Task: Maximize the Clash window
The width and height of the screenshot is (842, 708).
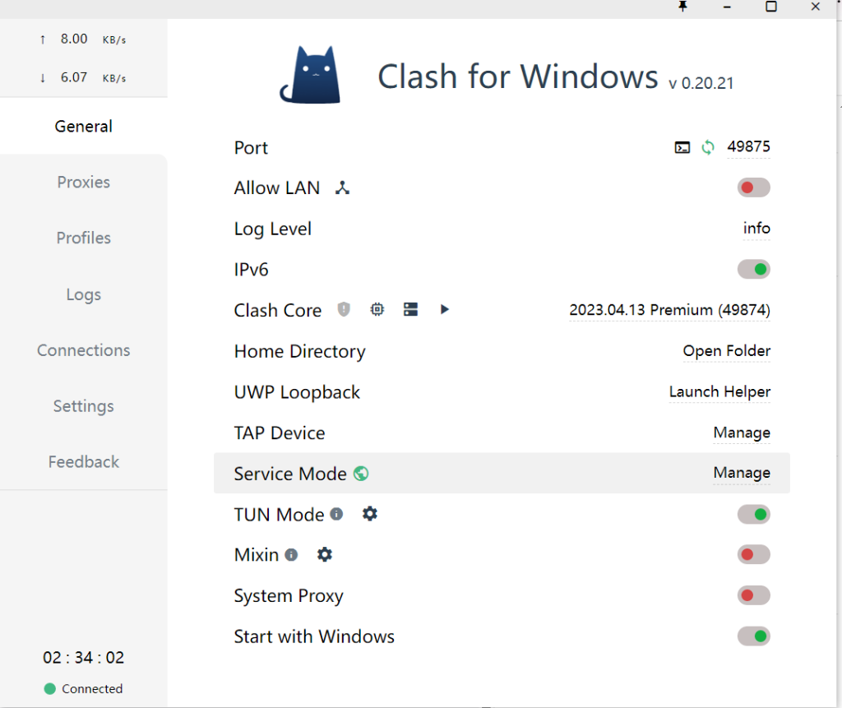Action: coord(771,7)
